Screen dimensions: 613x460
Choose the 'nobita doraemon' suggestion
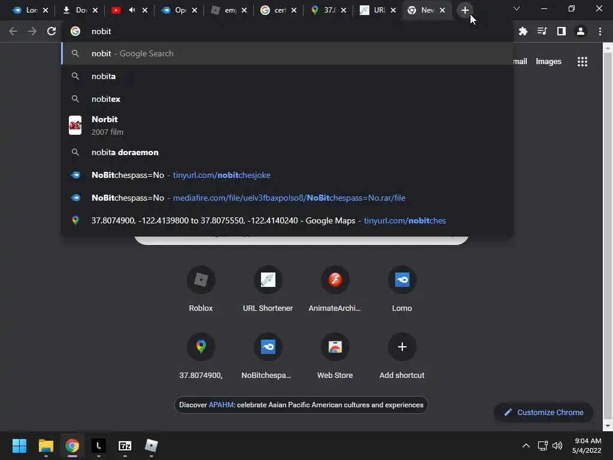pyautogui.click(x=287, y=152)
